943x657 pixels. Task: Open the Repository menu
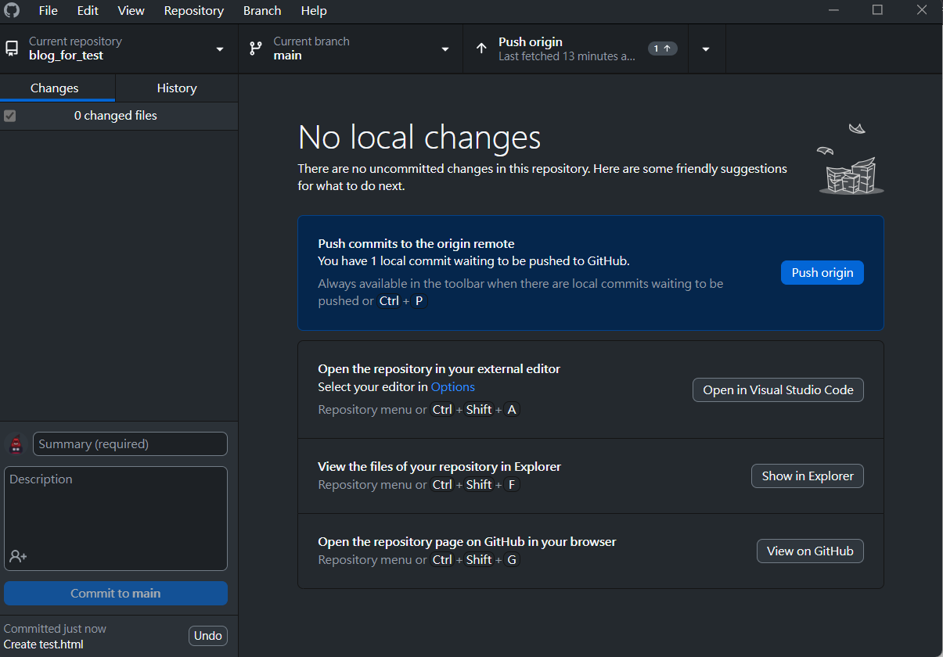[194, 11]
